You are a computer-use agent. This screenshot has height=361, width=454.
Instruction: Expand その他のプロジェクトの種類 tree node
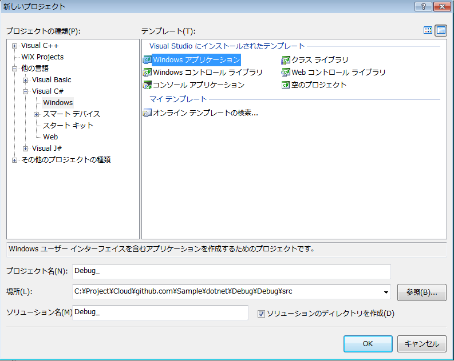(x=14, y=160)
